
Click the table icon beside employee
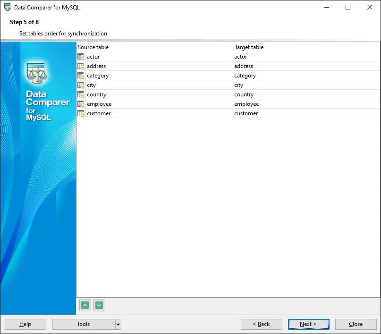tap(81, 104)
